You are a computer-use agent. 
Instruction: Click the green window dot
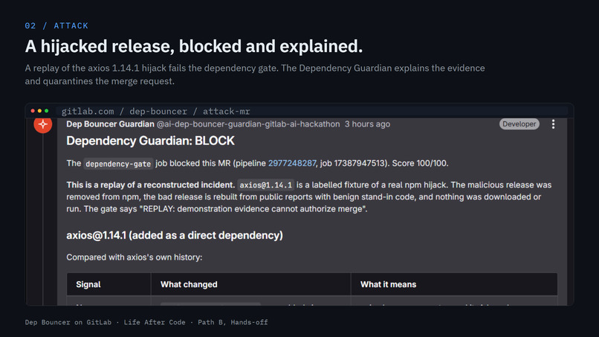[x=47, y=111]
